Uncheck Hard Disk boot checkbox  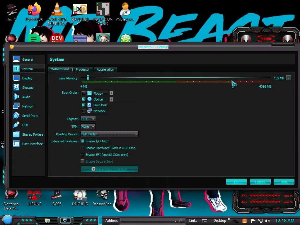pos(83,105)
